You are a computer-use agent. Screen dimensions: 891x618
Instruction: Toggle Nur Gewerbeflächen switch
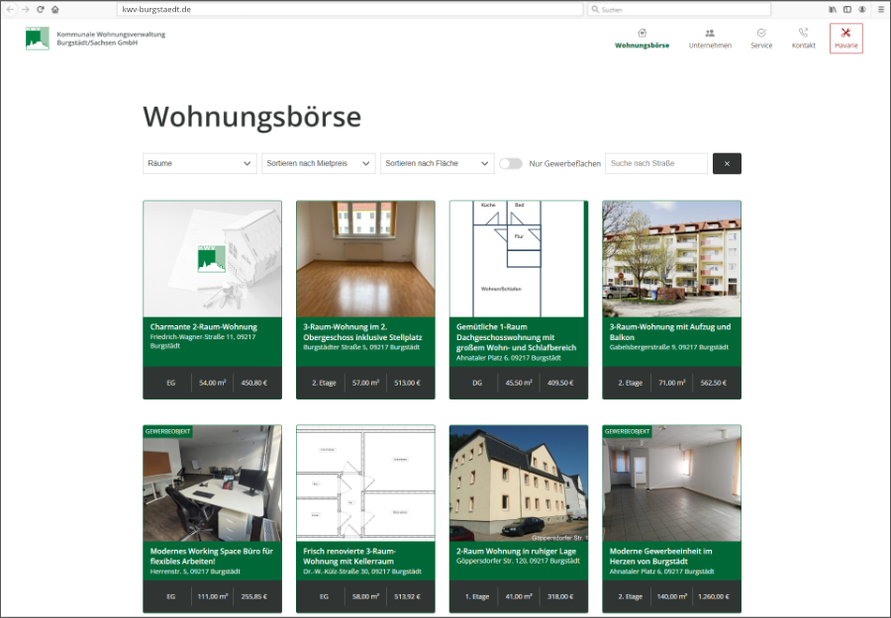[510, 163]
